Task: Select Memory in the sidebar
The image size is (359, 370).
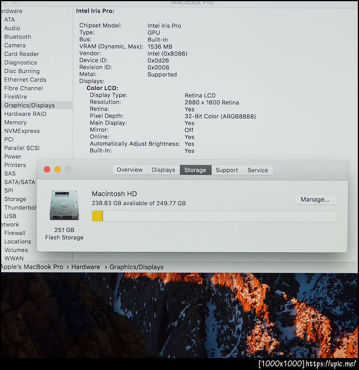Action: pyautogui.click(x=16, y=123)
